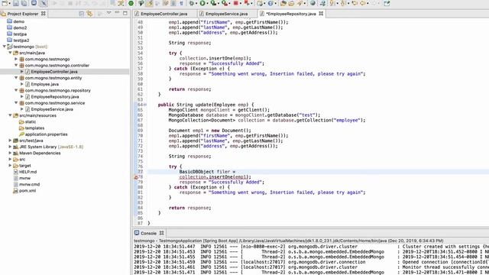This screenshot has height=275, width=489.
Task: Click the Open Task toolbar icon
Action: pos(291,3)
